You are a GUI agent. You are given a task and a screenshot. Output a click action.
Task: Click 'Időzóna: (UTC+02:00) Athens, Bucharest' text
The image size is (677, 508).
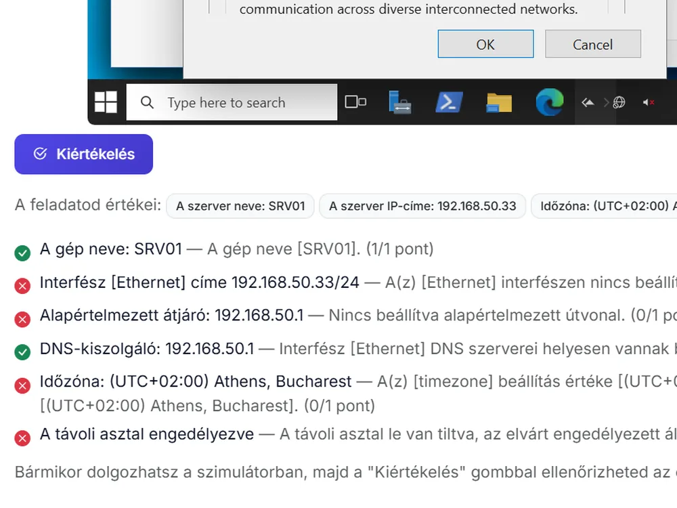pyautogui.click(x=196, y=381)
